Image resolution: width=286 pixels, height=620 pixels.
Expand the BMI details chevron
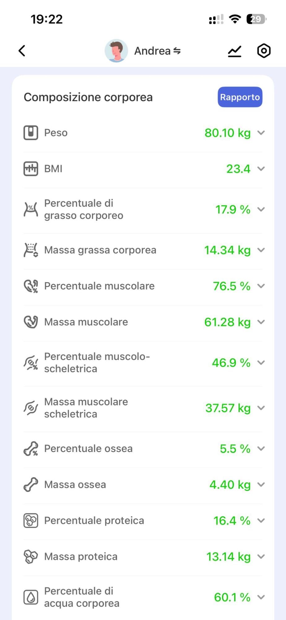[x=261, y=169]
